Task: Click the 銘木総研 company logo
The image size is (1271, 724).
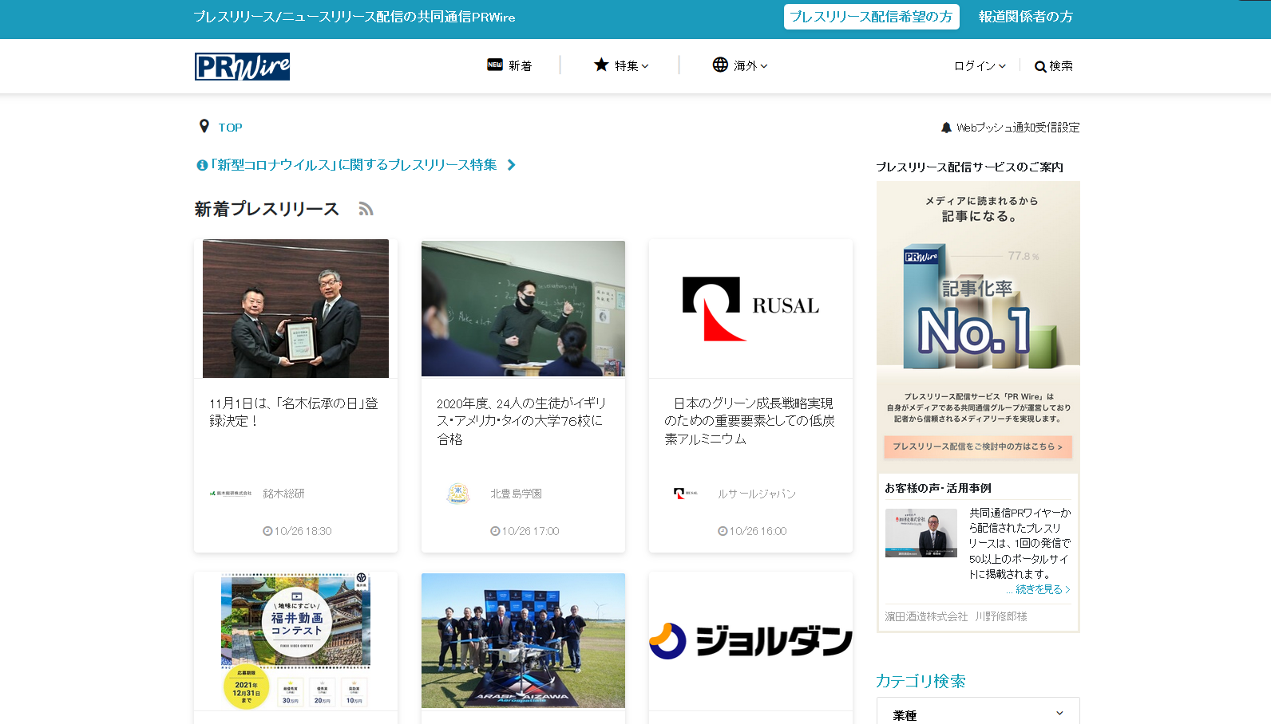Action: coord(231,494)
